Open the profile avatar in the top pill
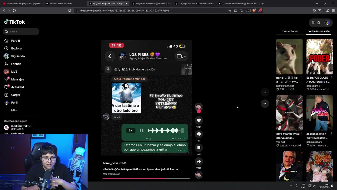 tap(327, 23)
